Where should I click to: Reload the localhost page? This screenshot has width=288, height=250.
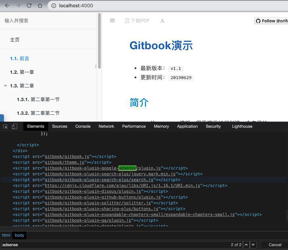(29, 6)
